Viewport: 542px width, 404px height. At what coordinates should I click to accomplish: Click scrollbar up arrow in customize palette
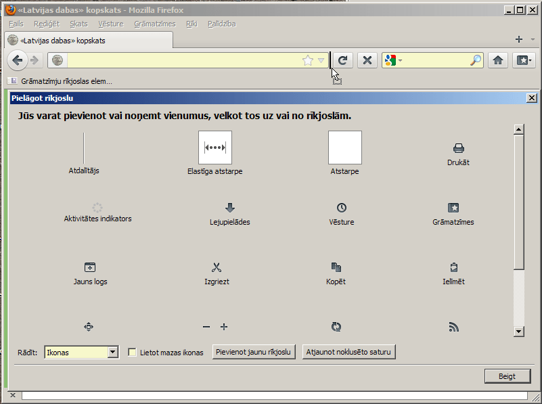coord(518,130)
